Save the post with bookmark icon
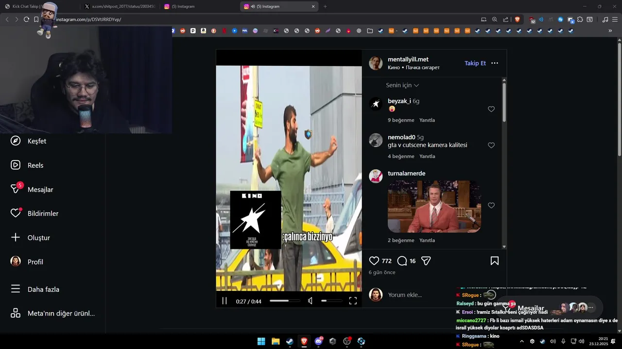Screen dimensions: 622x349 tap(495, 261)
